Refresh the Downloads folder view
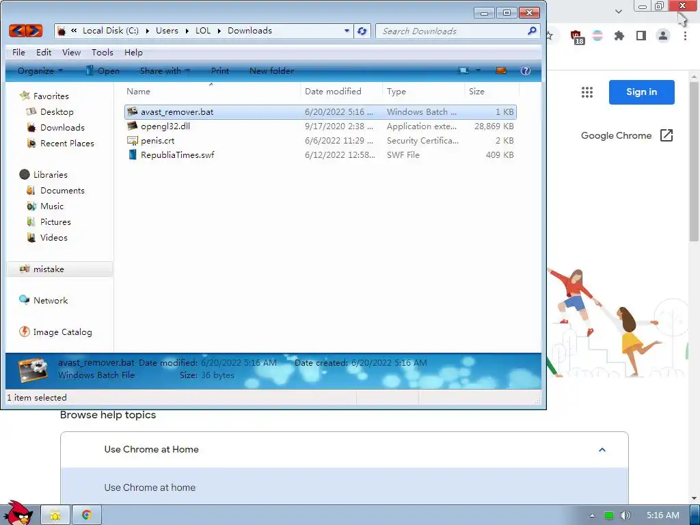 (x=362, y=31)
